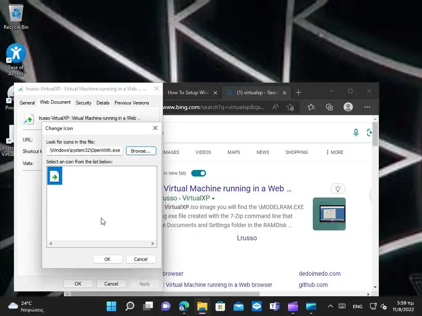422x316 pixels.
Task: Show hidden system tray icons chevron
Action: coord(331,306)
